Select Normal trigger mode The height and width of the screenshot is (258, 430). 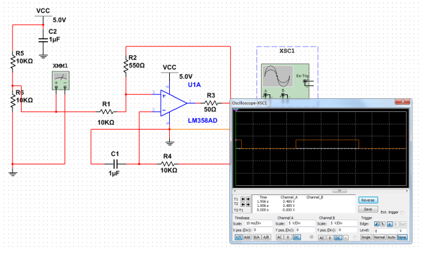click(x=380, y=237)
